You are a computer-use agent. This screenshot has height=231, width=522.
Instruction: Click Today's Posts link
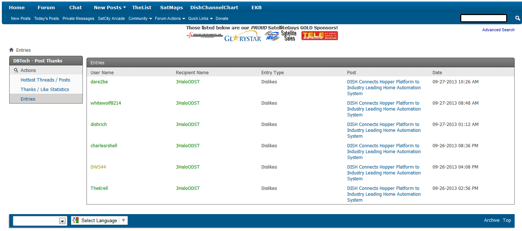(46, 18)
